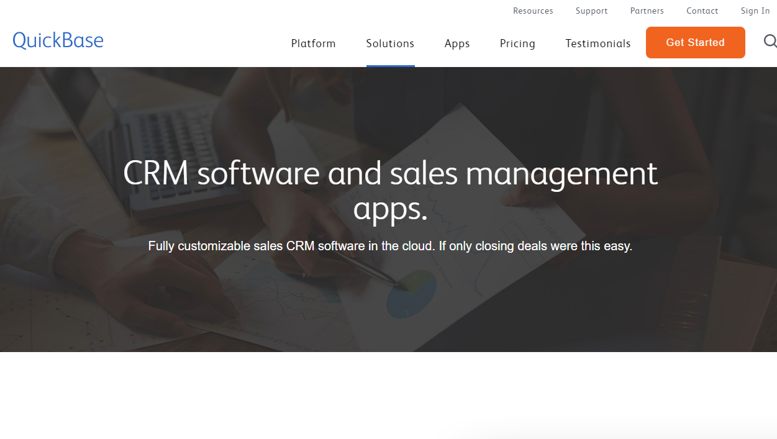Click the sales CRM tagline text
The height and width of the screenshot is (439, 777).
[390, 246]
